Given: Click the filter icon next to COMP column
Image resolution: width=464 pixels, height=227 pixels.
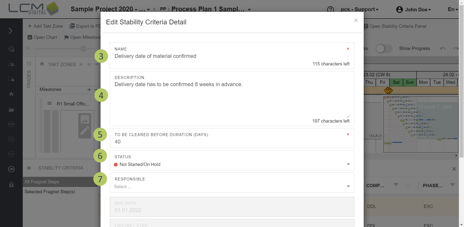Looking at the screenshot, I should (x=396, y=185).
